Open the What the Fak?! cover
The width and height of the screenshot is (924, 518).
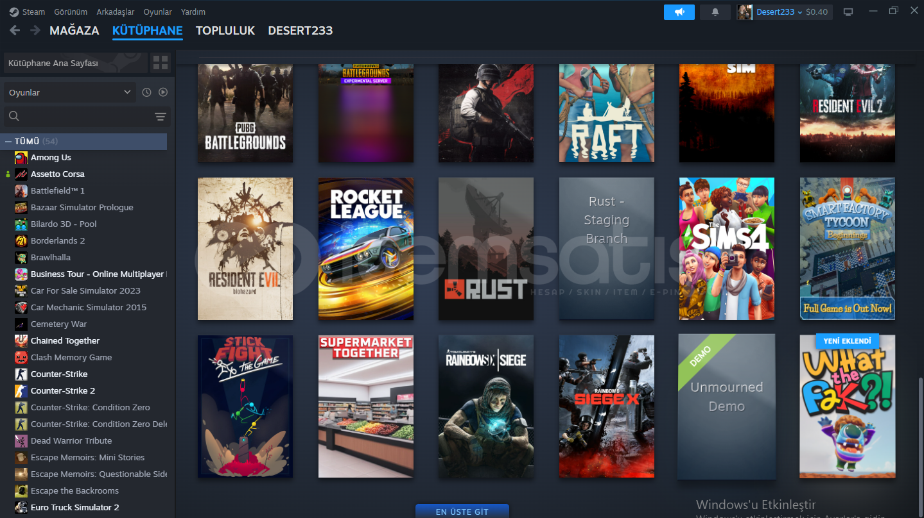click(848, 406)
